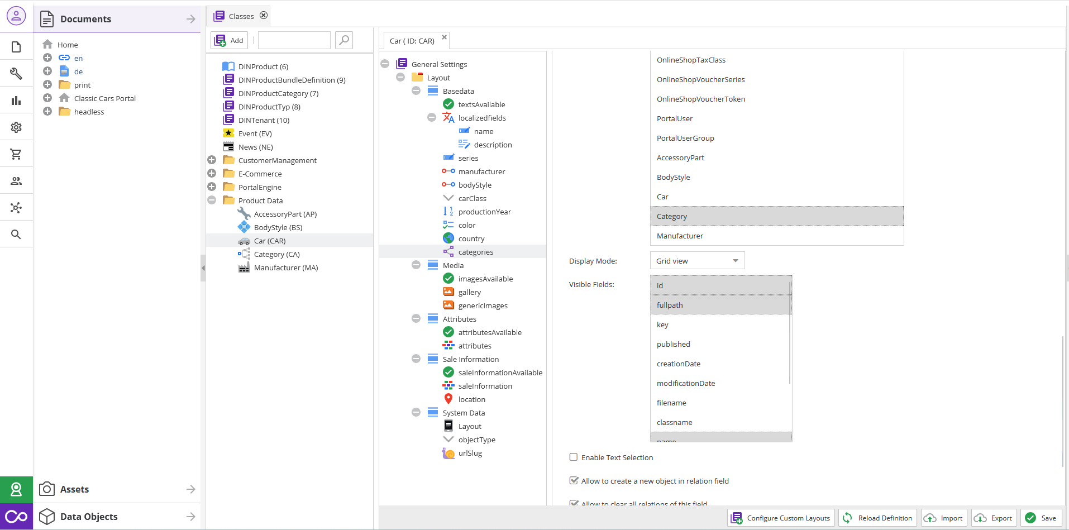Toggle Allow to clear all relations checkbox

coord(574,503)
